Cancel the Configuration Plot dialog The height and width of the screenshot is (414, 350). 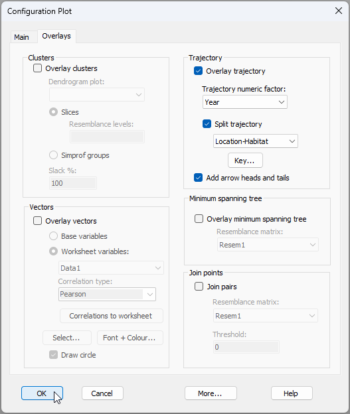pyautogui.click(x=102, y=393)
